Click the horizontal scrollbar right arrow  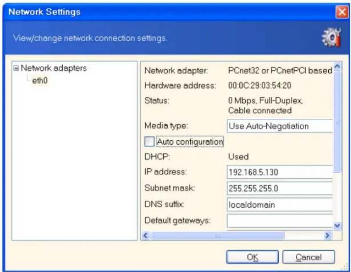(x=327, y=236)
